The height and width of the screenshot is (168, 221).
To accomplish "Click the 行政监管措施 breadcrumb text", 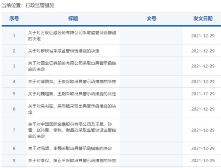I will pyautogui.click(x=40, y=5).
